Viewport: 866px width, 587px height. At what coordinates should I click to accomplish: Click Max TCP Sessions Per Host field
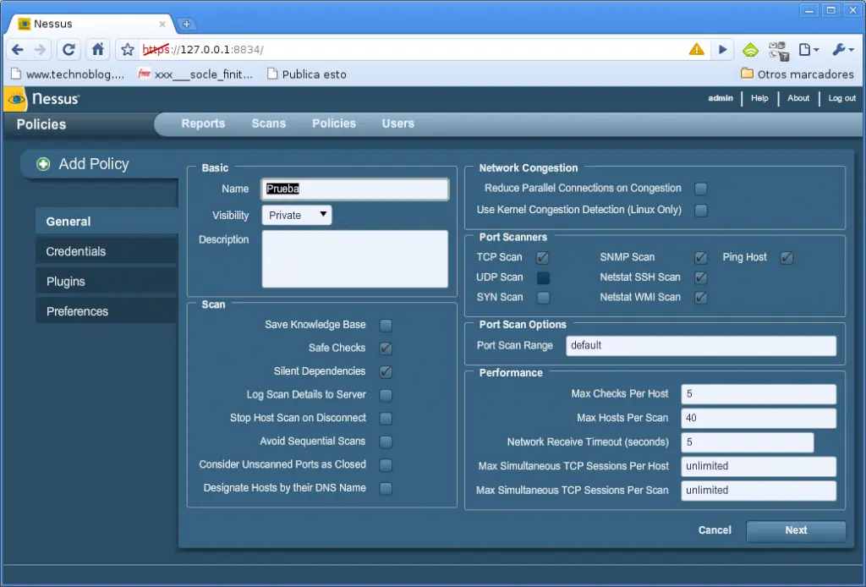(x=759, y=467)
